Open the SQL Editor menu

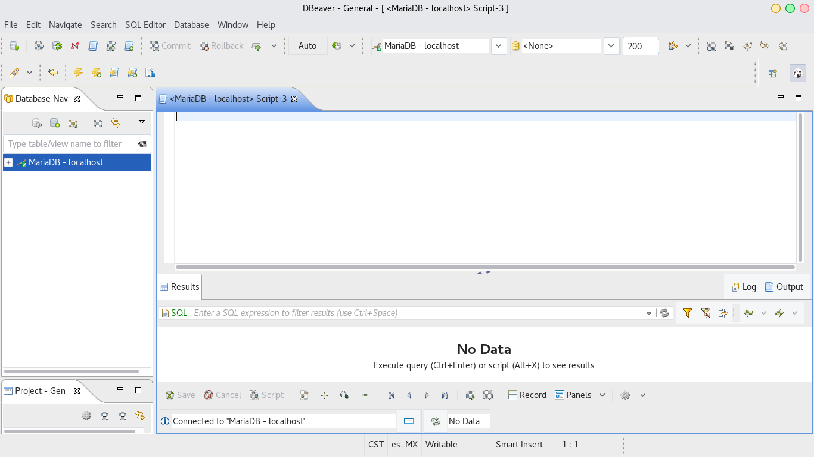click(x=145, y=25)
